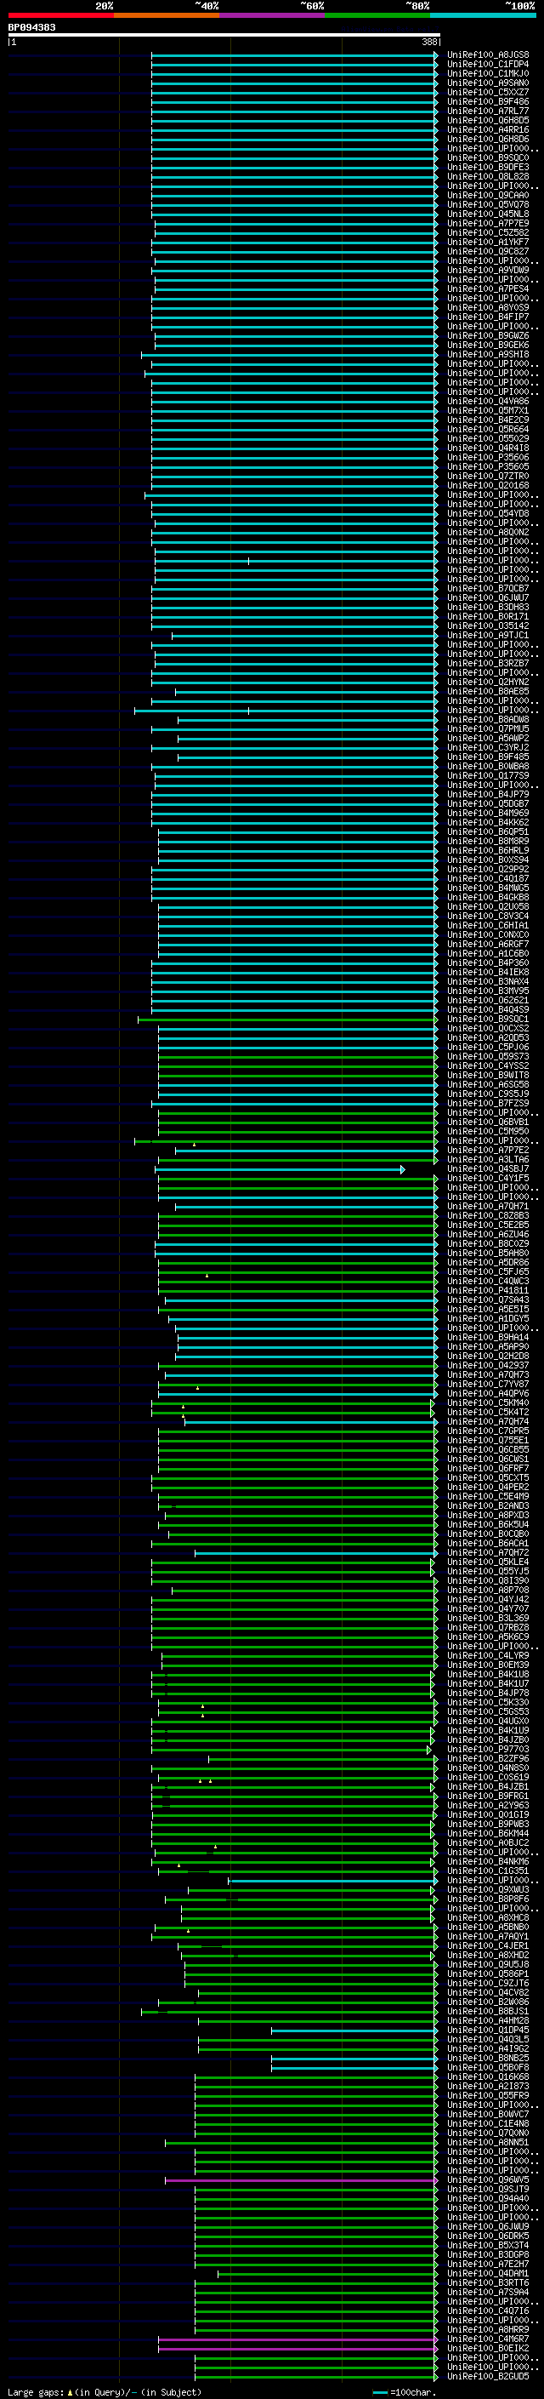Select the UniRef100_C5Z582 label
The height and width of the screenshot is (2399, 544).
pyautogui.click(x=488, y=233)
